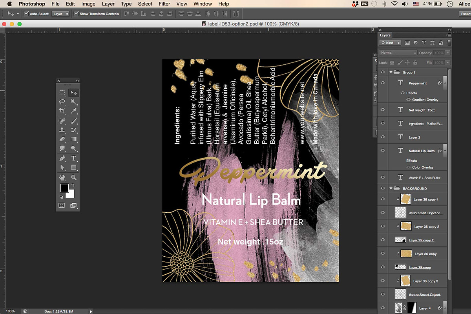Image resolution: width=471 pixels, height=314 pixels.
Task: Select the Gradient tool
Action: click(x=73, y=139)
